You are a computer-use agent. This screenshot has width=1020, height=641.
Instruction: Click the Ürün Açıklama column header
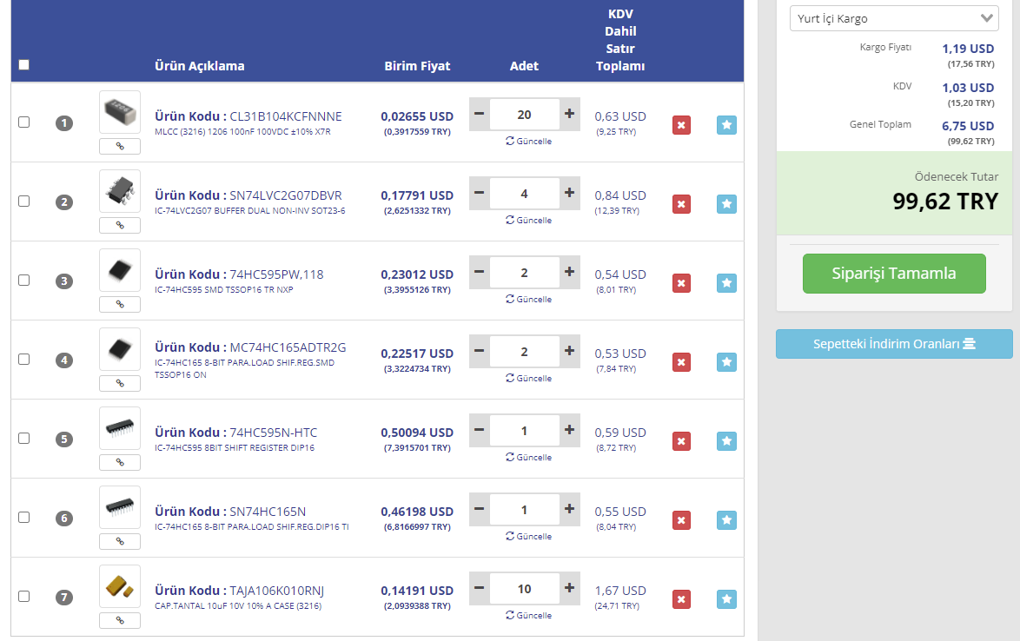coord(199,66)
